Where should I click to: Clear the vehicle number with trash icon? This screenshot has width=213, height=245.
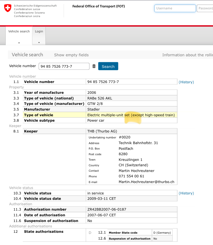pos(94,66)
